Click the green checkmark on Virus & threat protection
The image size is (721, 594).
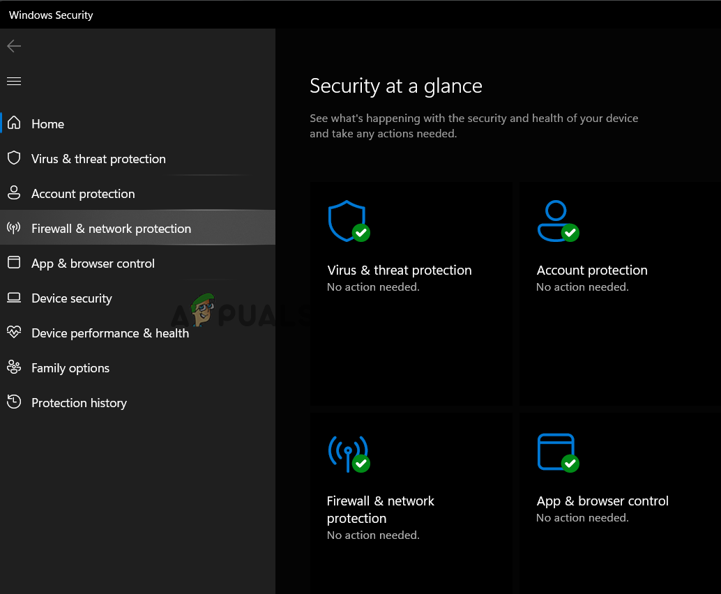pos(362,233)
